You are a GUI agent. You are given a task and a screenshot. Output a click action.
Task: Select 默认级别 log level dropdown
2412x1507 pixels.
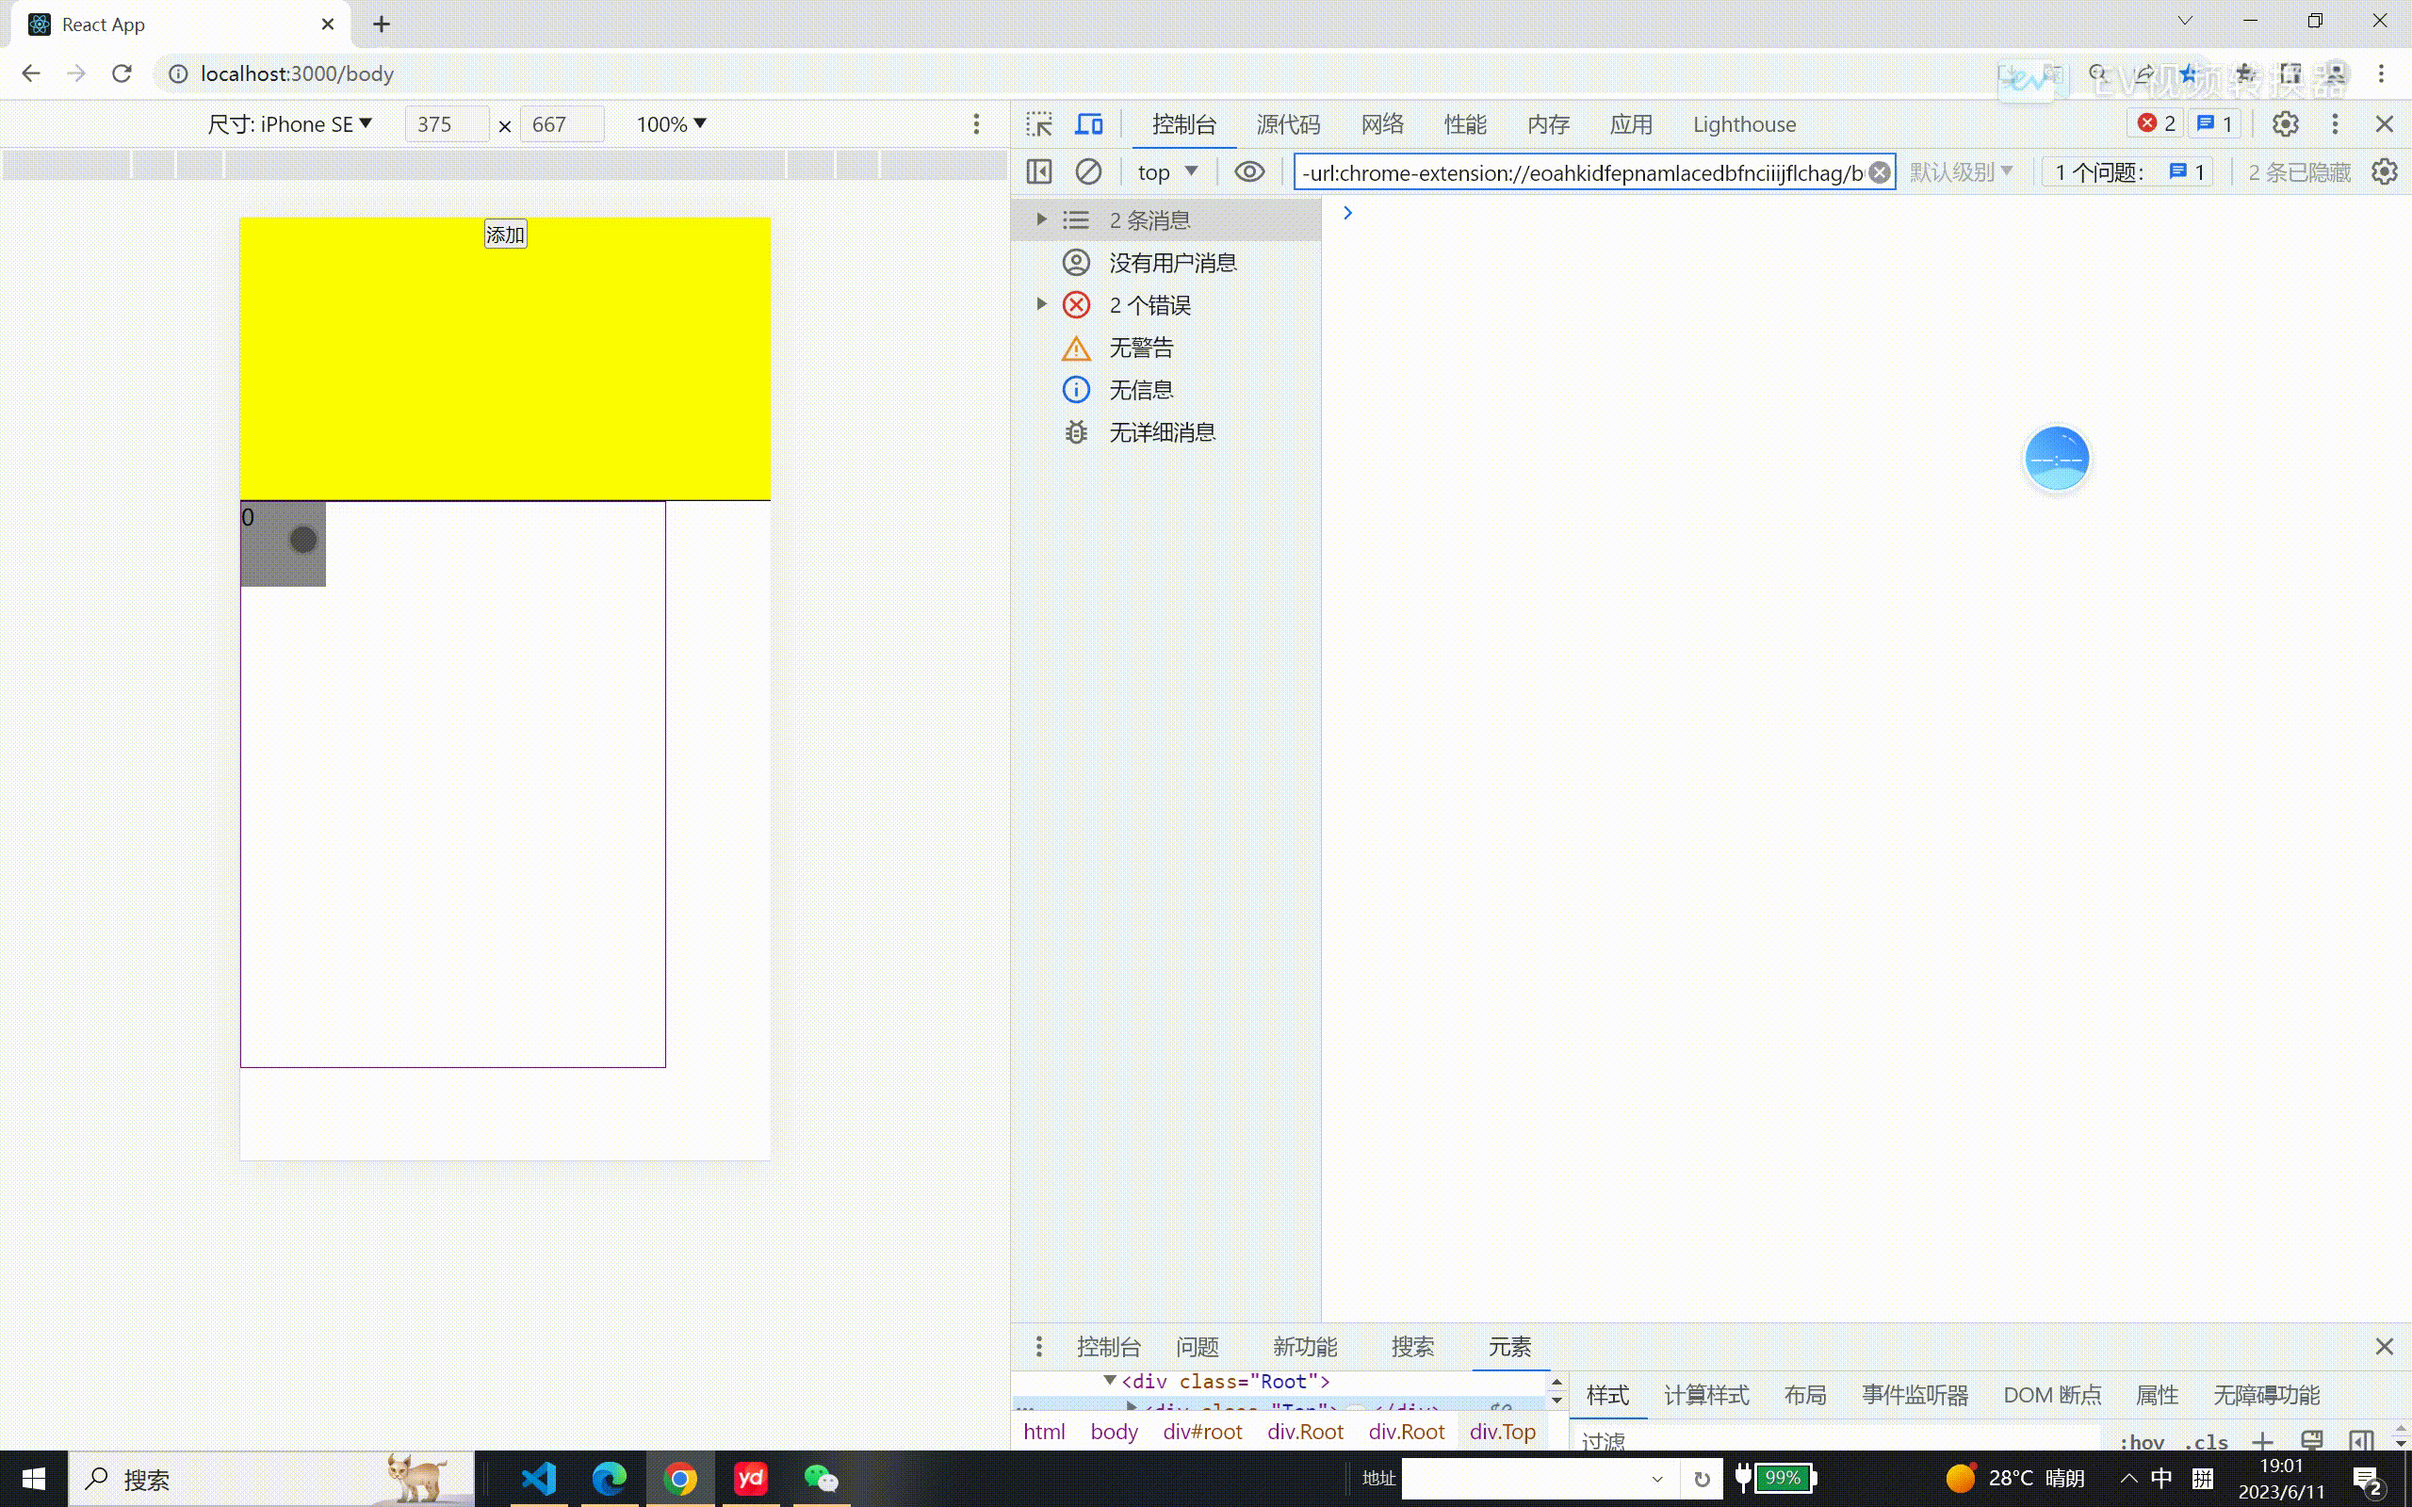coord(1963,171)
